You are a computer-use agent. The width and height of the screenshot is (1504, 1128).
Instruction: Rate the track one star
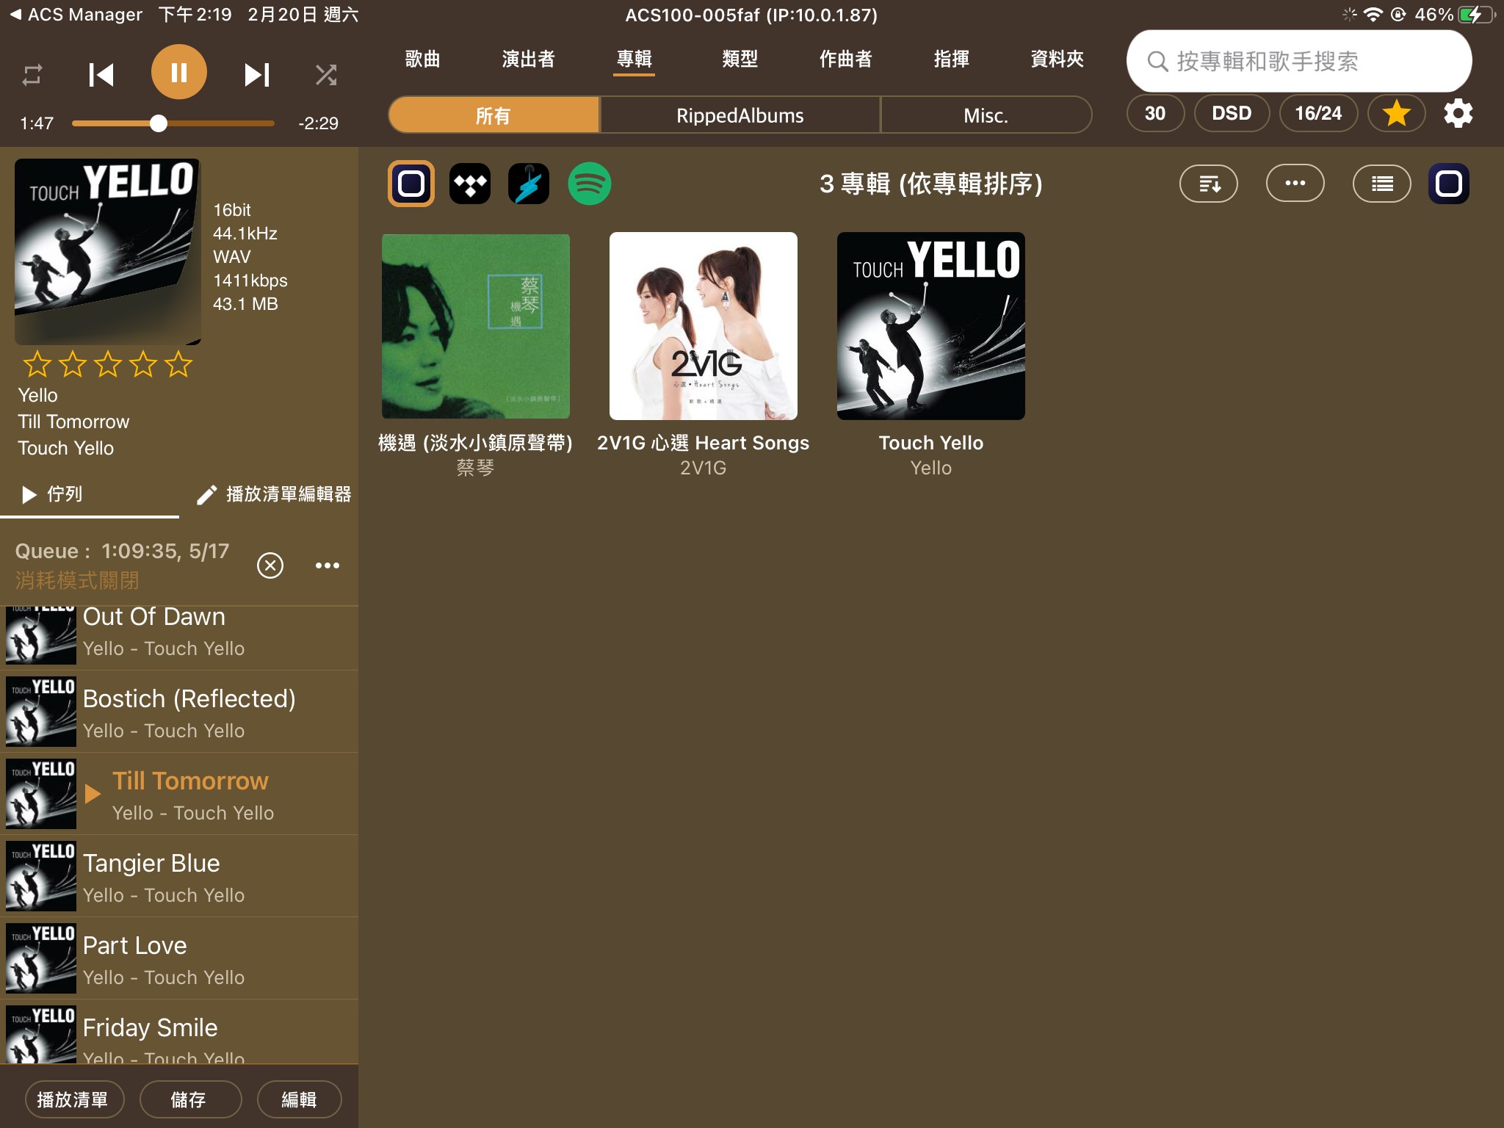pyautogui.click(x=37, y=364)
